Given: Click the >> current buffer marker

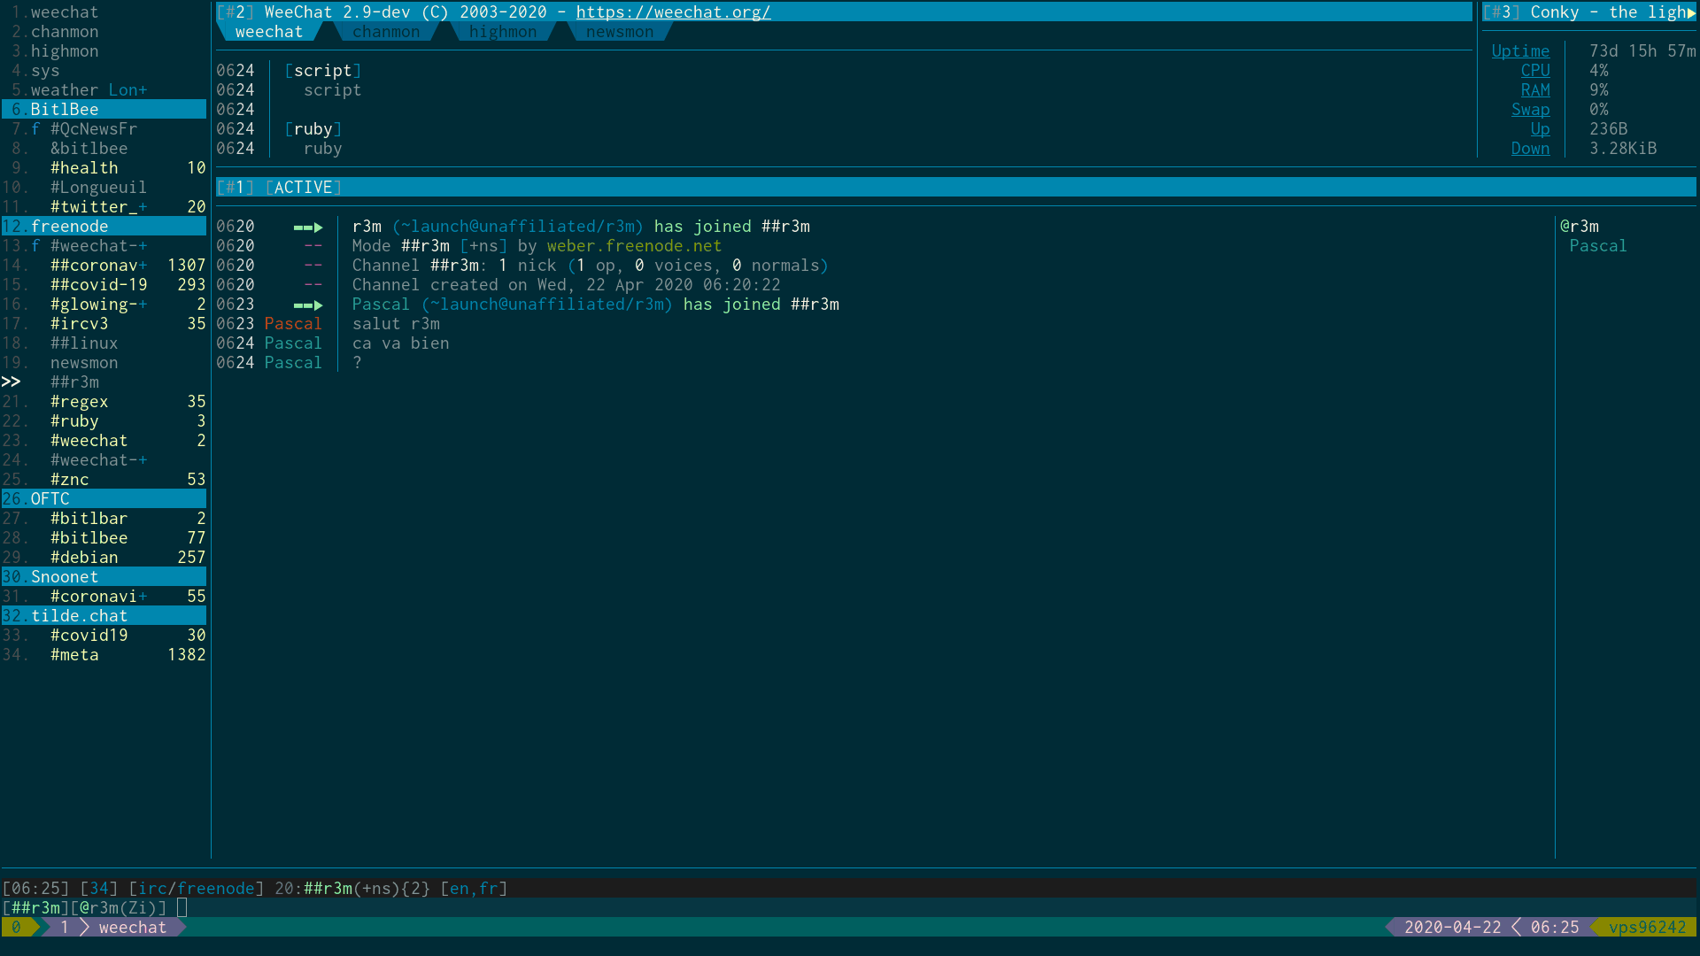Looking at the screenshot, I should (11, 382).
